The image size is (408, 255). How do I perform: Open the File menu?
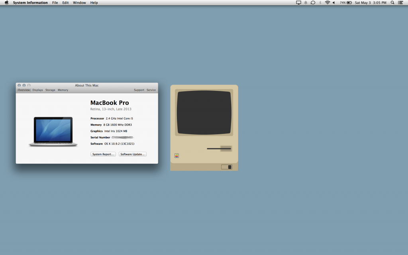click(x=55, y=3)
